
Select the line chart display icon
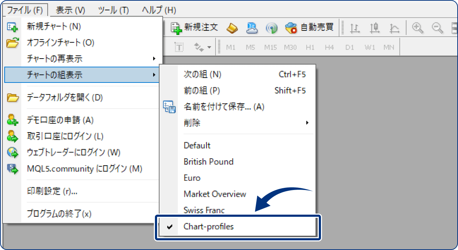pos(394,28)
